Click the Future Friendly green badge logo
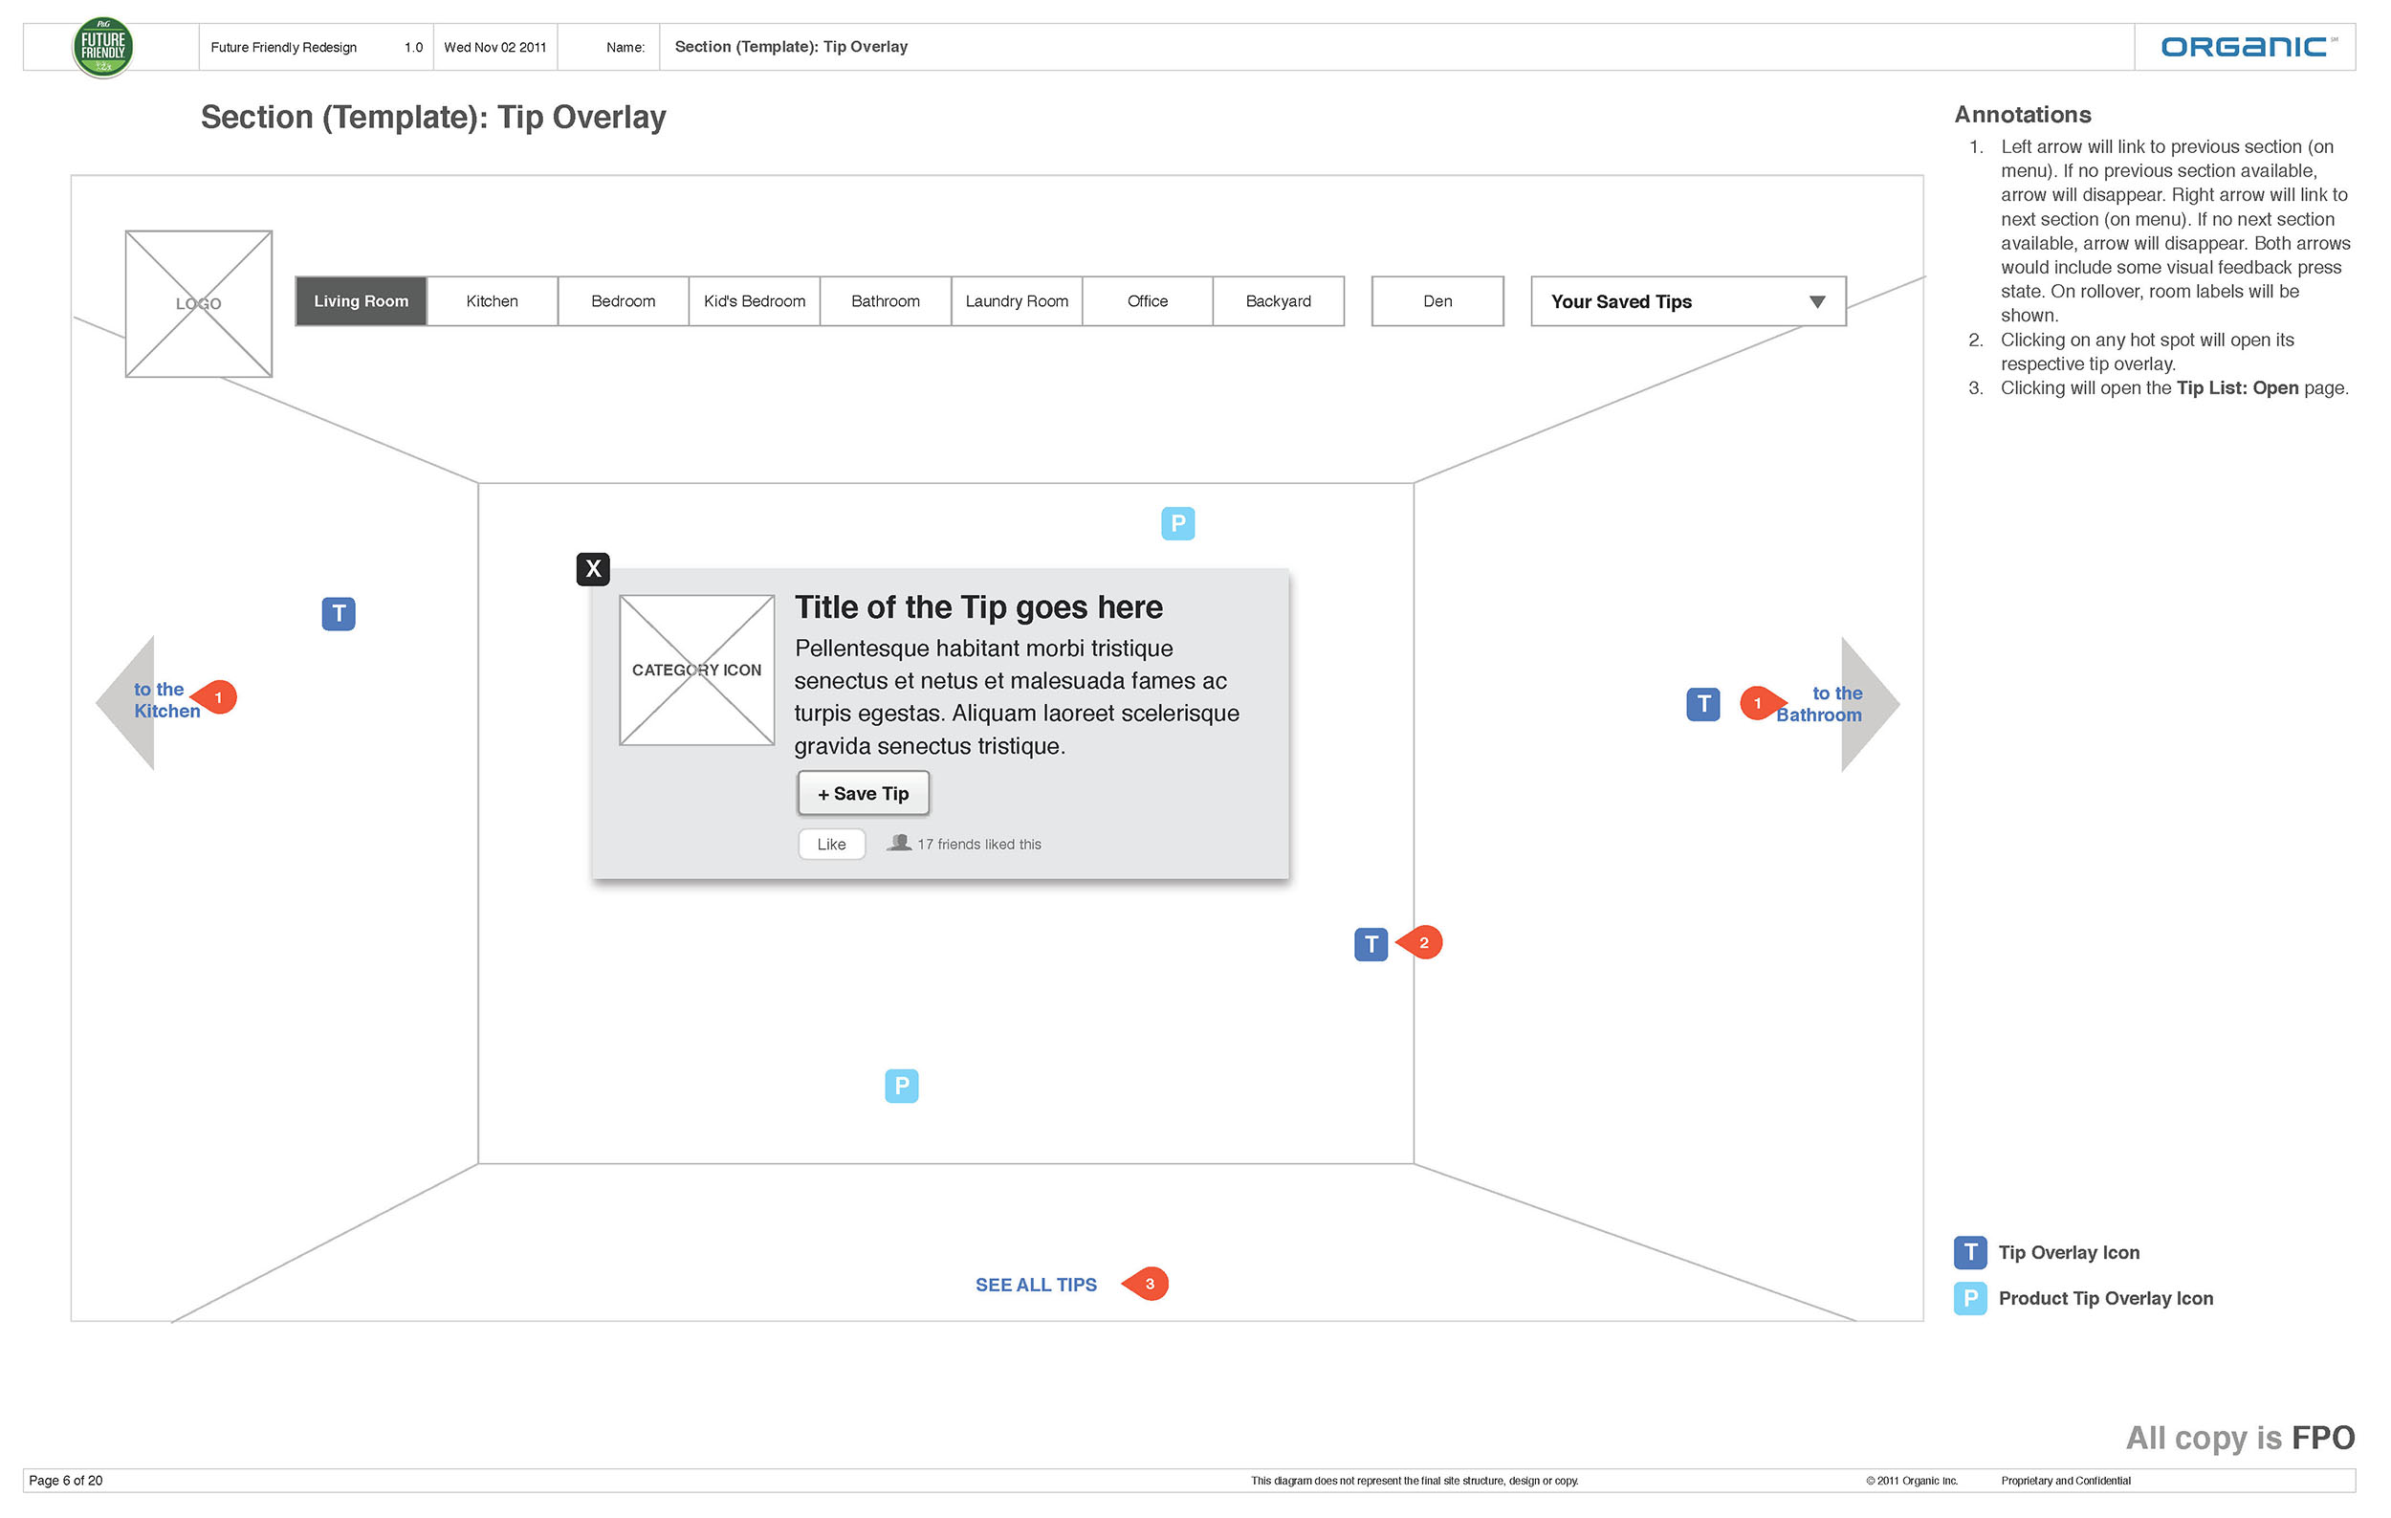The image size is (2391, 1518). (x=103, y=47)
